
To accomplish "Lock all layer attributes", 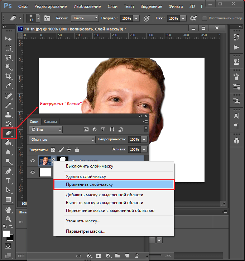I will 77,150.
